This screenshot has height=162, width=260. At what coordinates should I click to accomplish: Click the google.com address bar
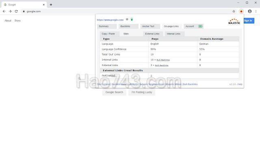126,11
